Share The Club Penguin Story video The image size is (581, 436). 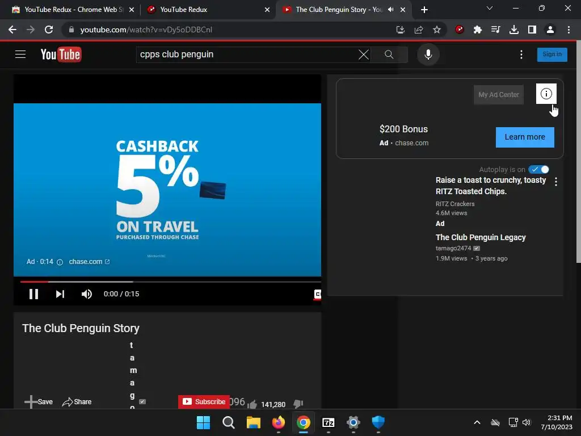coord(77,402)
